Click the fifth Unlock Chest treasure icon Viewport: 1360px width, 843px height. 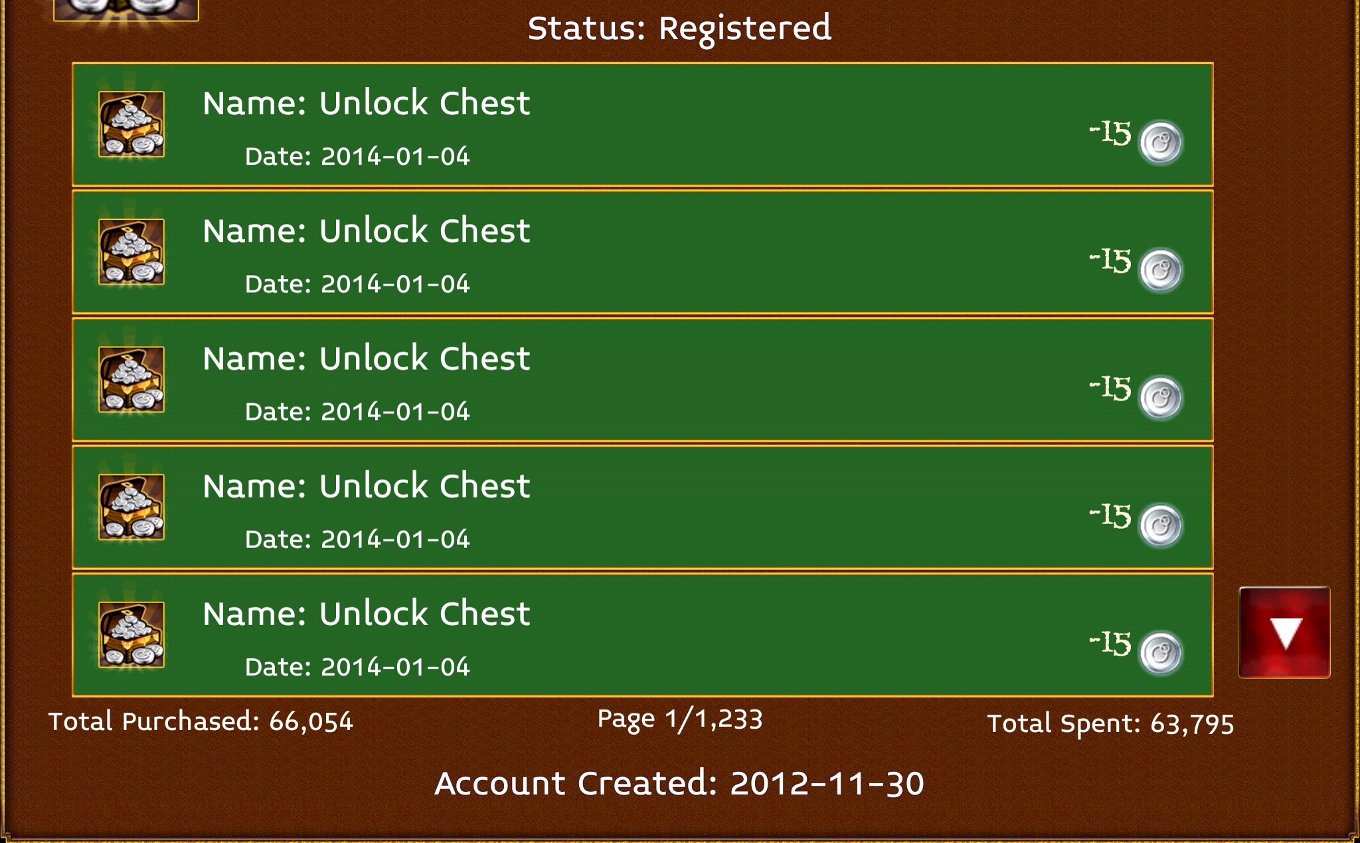click(131, 634)
